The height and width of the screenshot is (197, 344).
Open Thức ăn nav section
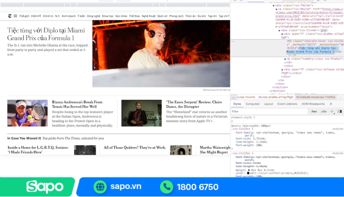[x=190, y=16]
